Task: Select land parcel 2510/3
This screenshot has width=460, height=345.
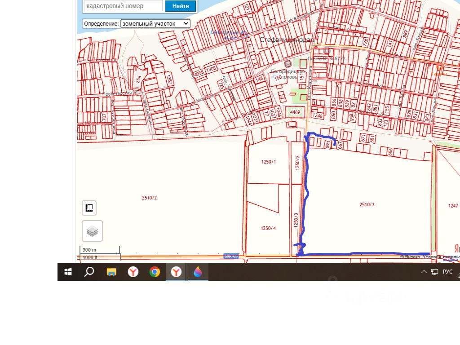Action: [x=367, y=204]
